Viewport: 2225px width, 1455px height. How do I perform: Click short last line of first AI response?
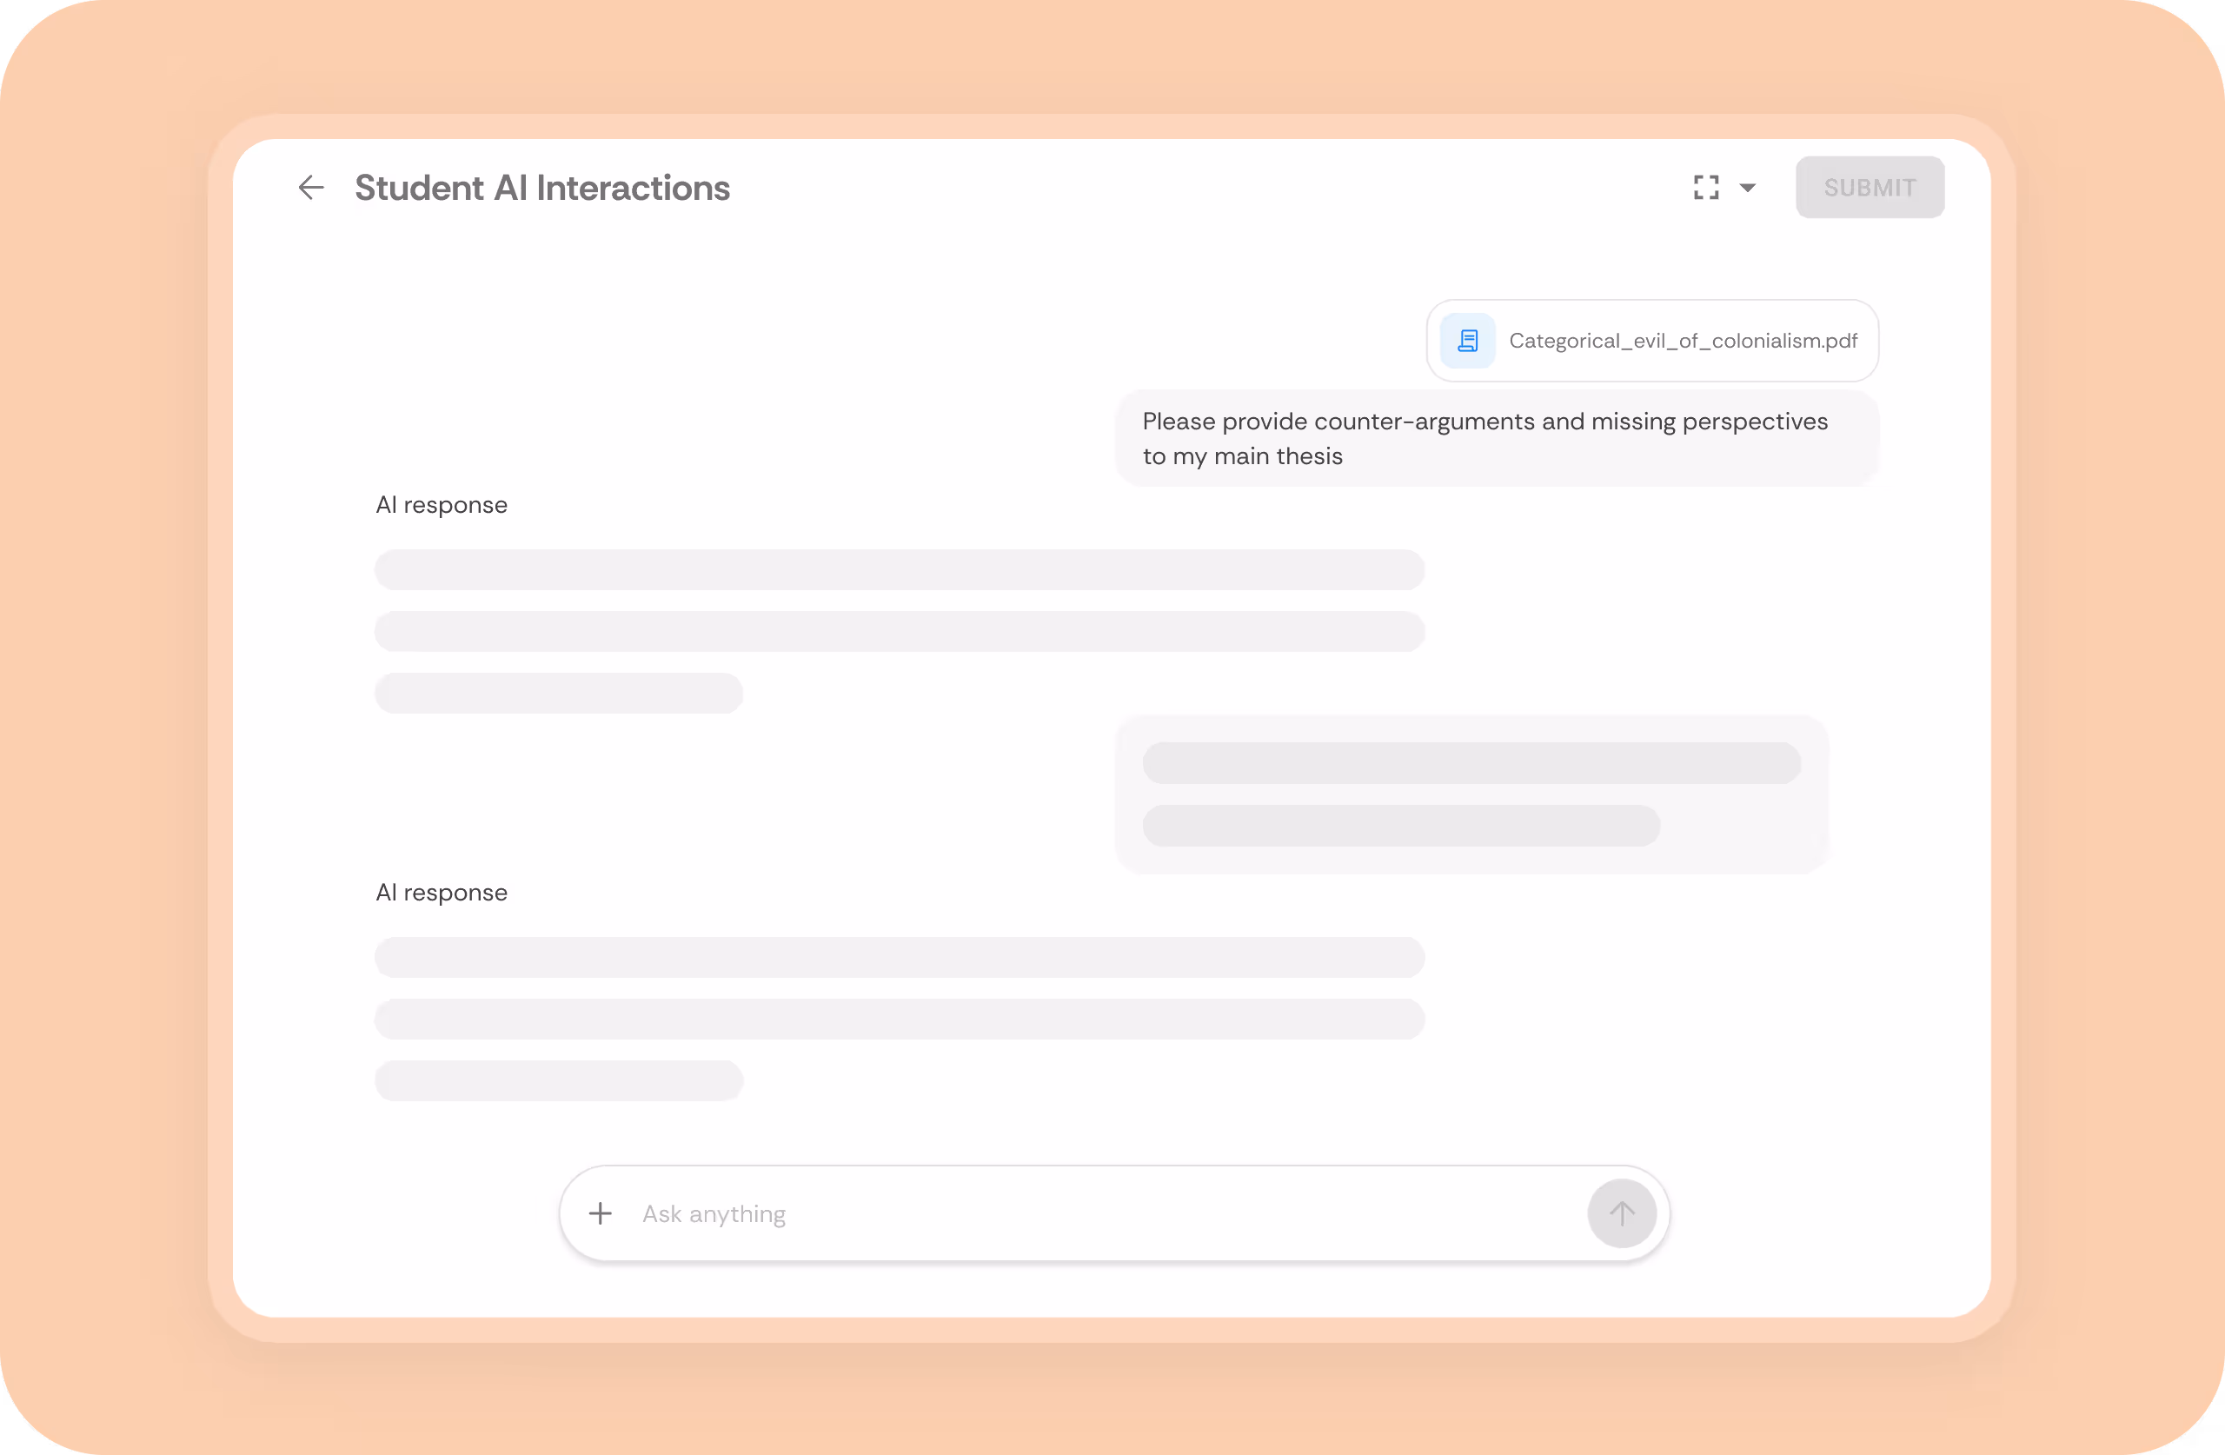(x=559, y=693)
